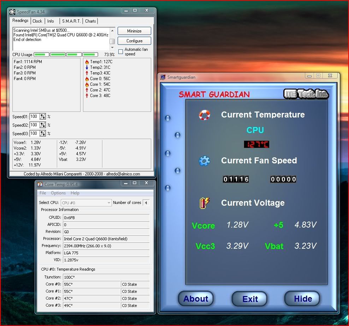This screenshot has height=326, width=349.
Task: Open the Options menu in Core Temp
Action: [x=58, y=193]
